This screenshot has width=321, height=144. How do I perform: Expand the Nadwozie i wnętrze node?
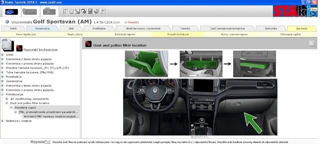click(2, 121)
